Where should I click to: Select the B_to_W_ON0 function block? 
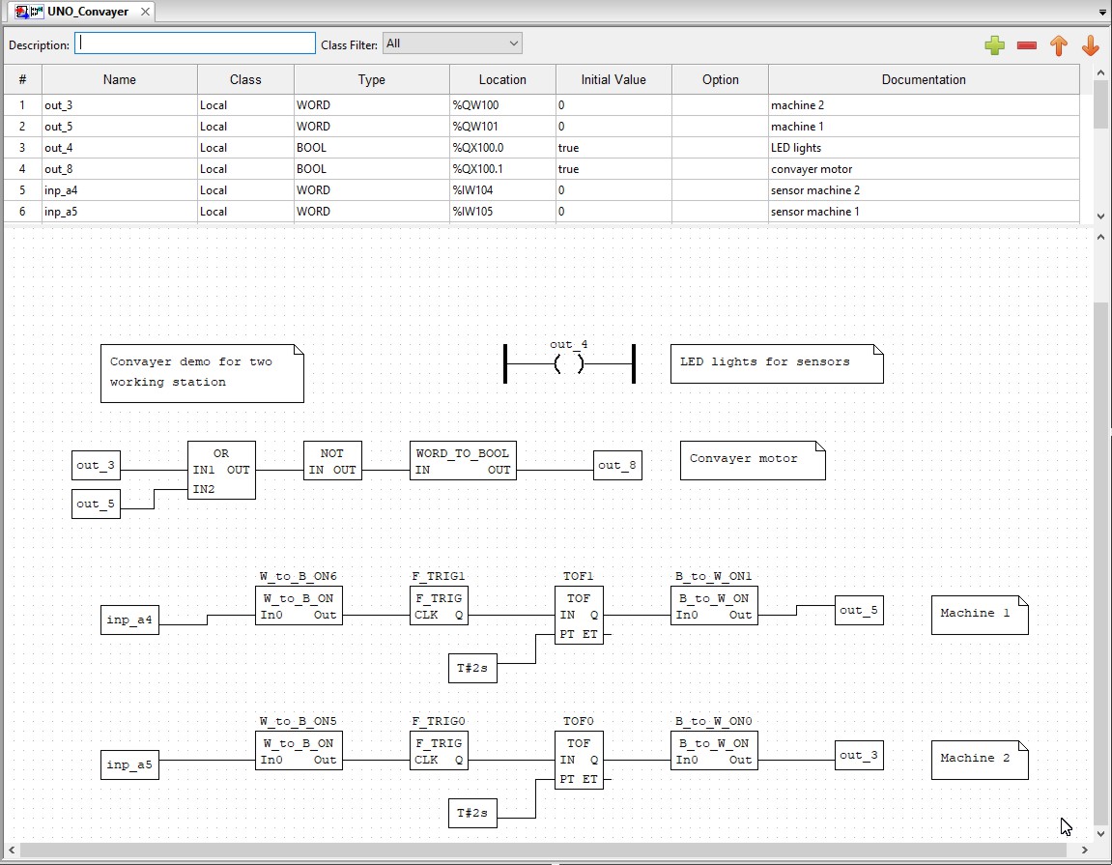pyautogui.click(x=713, y=750)
